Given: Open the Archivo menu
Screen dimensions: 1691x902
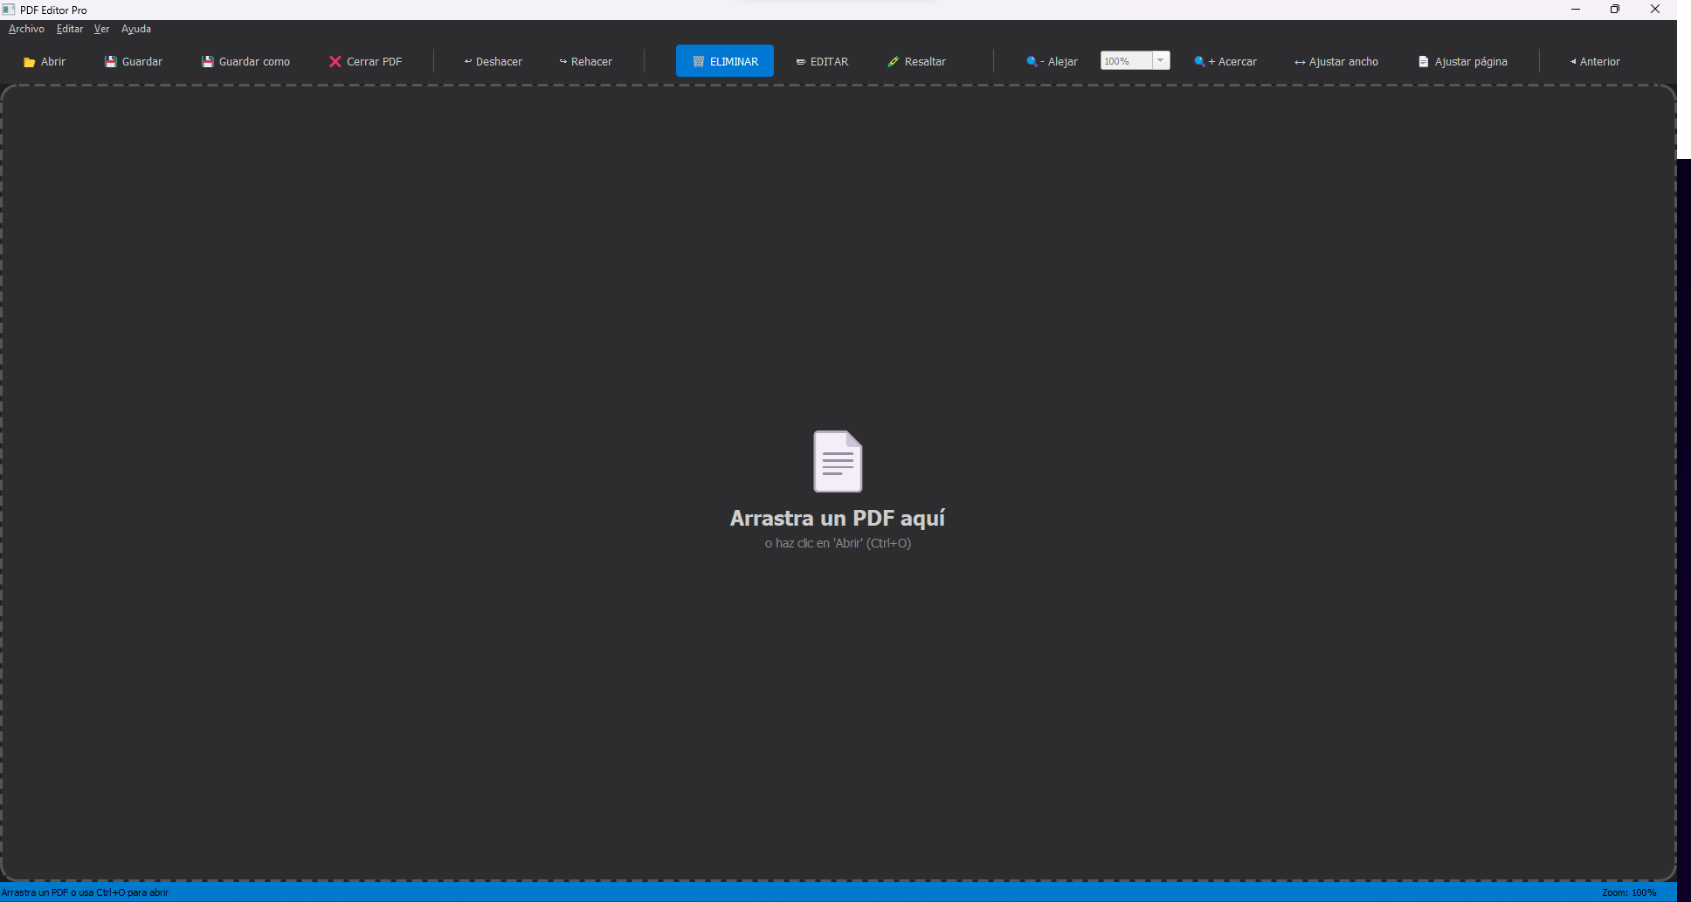Looking at the screenshot, I should (x=26, y=29).
